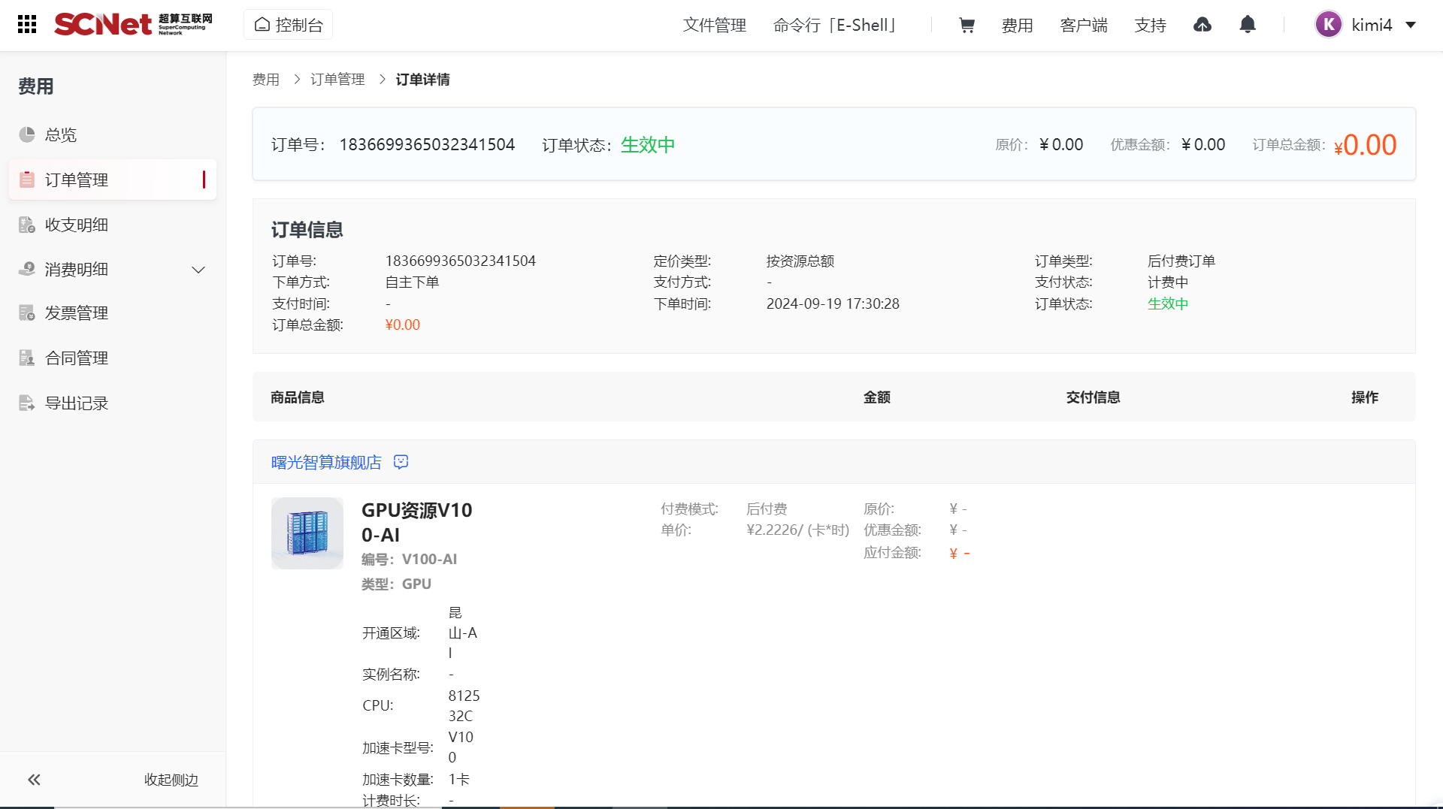Navigate to 订单管理 breadcrumb link
Image resolution: width=1443 pixels, height=809 pixels.
tap(337, 80)
